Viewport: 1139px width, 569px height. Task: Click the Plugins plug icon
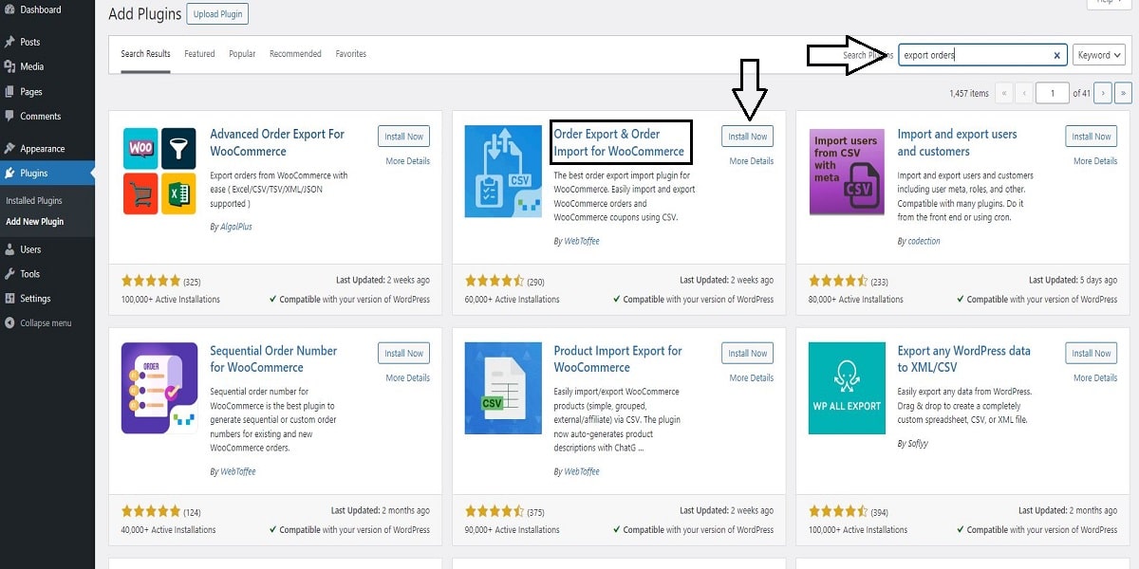point(9,174)
